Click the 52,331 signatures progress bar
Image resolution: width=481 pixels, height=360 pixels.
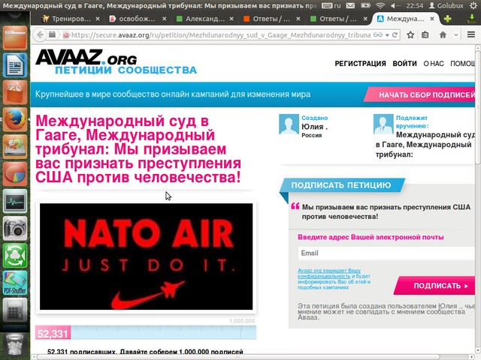(146, 332)
